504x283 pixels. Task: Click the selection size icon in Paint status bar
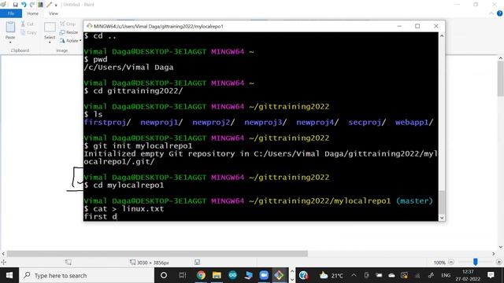coord(69,262)
